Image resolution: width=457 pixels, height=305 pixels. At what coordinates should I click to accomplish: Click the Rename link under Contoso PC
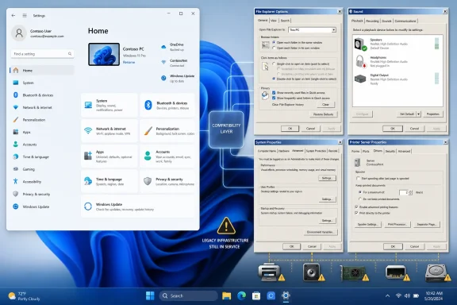(x=129, y=62)
